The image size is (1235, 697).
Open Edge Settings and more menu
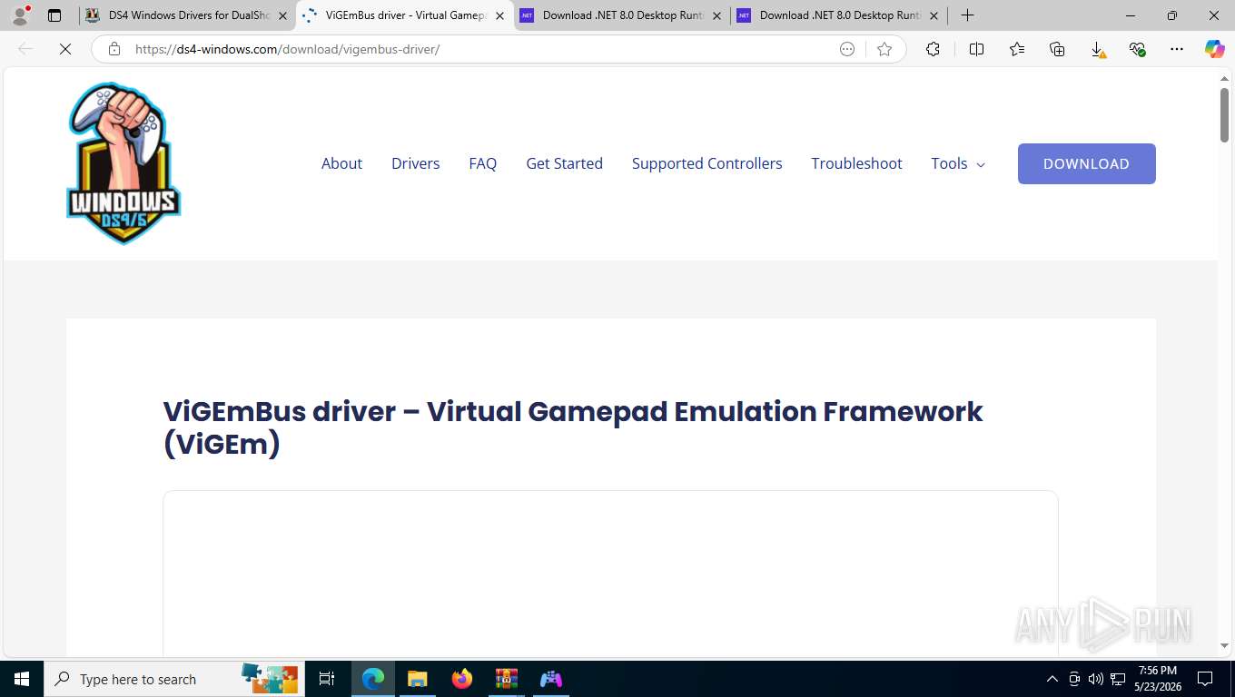pos(1177,49)
